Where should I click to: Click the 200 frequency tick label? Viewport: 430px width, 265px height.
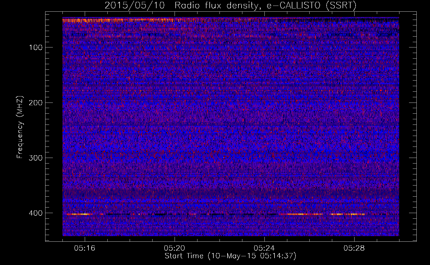coord(36,103)
